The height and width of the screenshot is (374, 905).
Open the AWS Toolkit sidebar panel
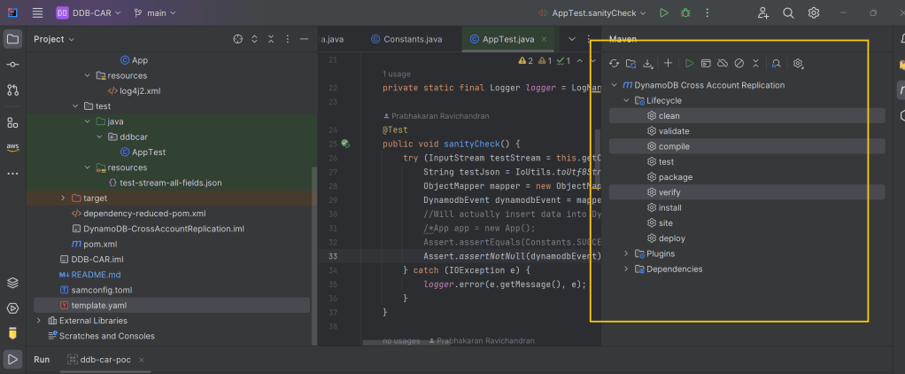(x=12, y=146)
